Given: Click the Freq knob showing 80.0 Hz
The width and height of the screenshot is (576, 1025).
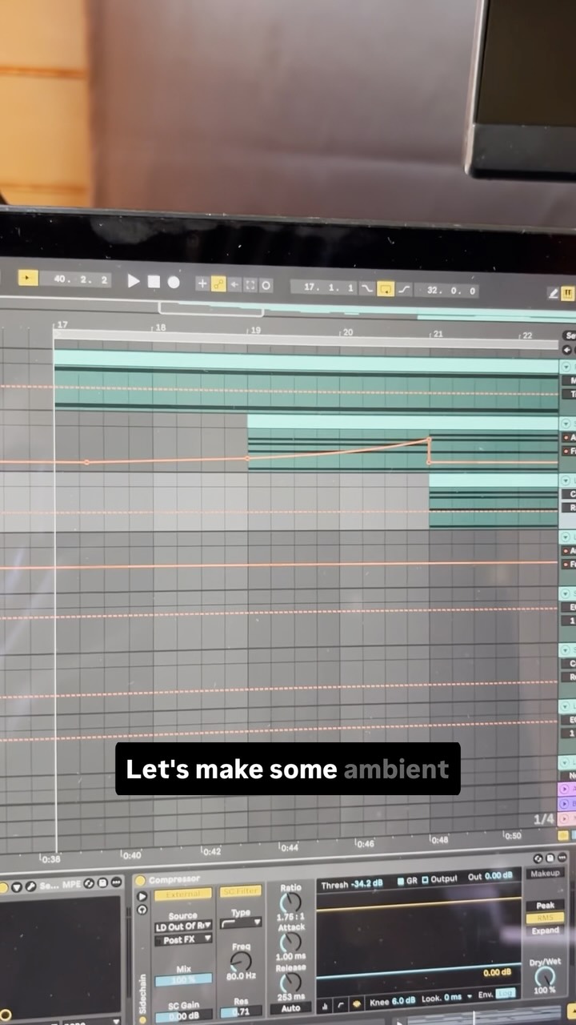Looking at the screenshot, I should pos(240,963).
